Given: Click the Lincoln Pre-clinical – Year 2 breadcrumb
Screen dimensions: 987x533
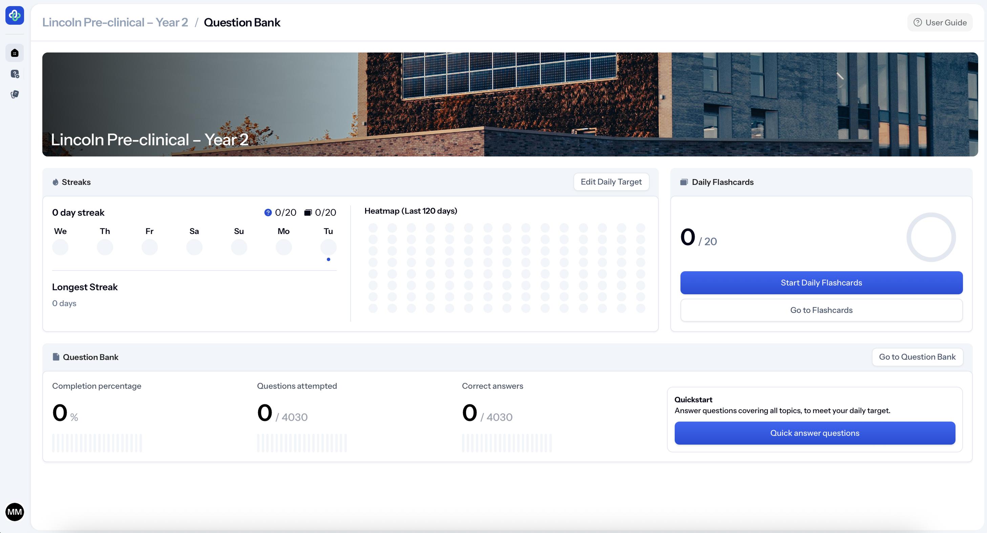Looking at the screenshot, I should (115, 23).
